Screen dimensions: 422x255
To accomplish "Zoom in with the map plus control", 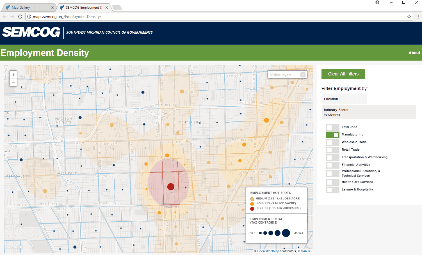I will [13, 75].
